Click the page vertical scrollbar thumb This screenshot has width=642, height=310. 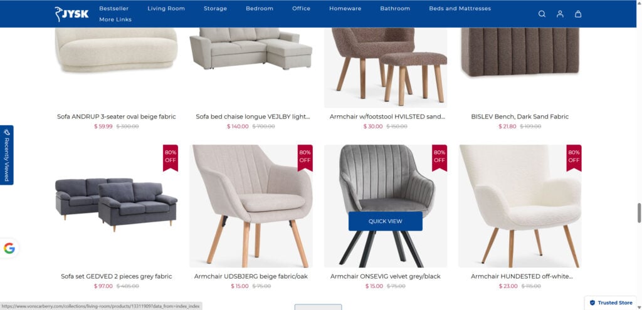coord(639,213)
